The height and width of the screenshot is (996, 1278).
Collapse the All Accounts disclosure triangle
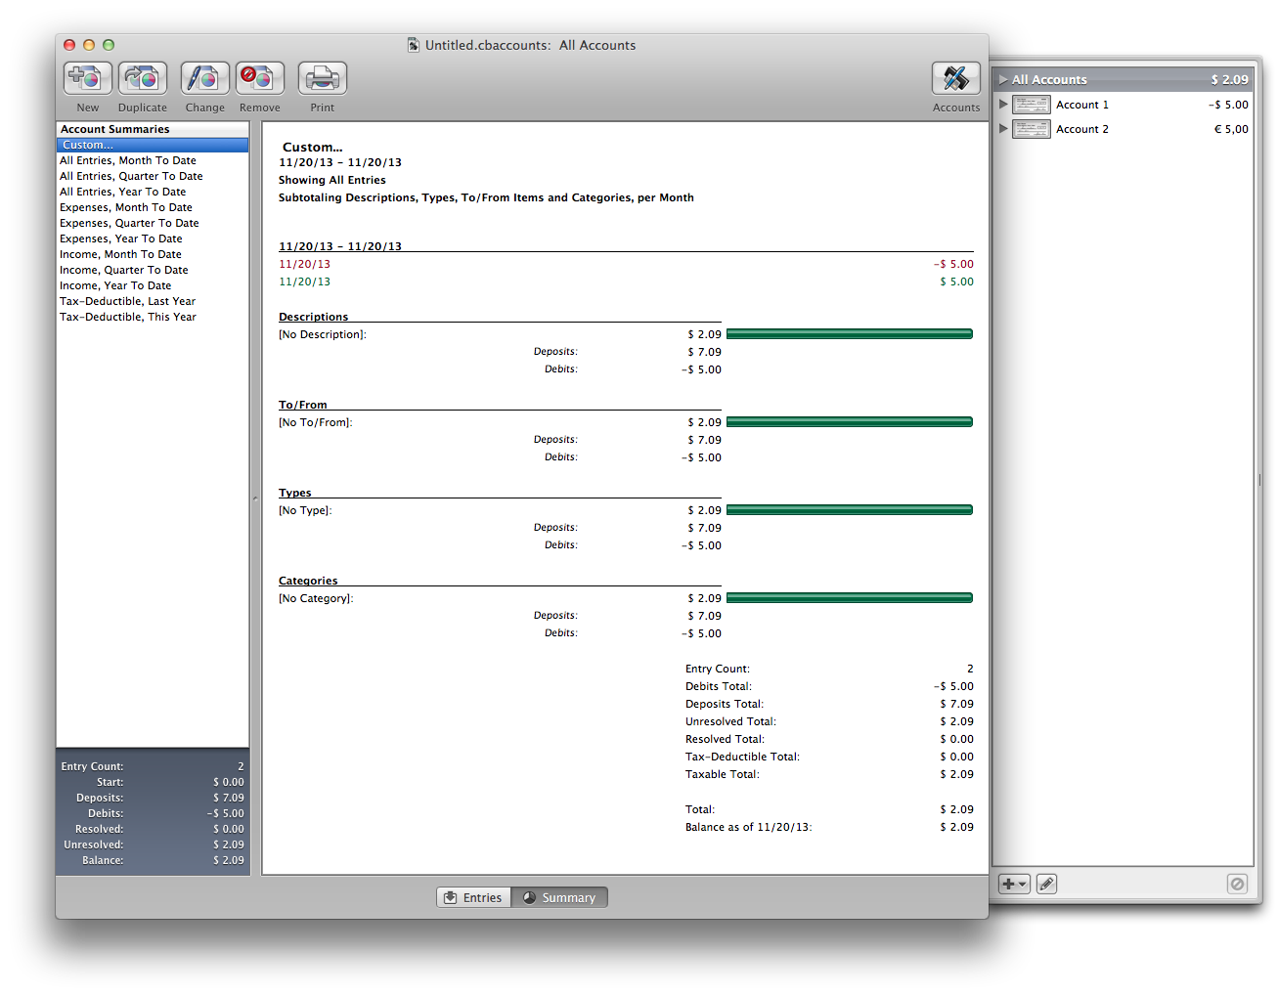(1003, 79)
